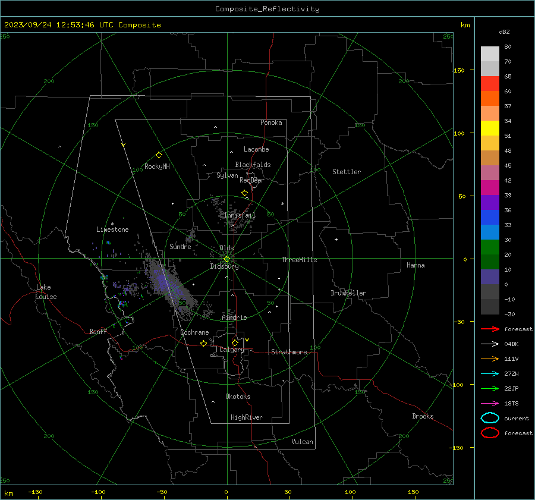The height and width of the screenshot is (500, 535).
Task: Click the Hanna label on map
Action: click(x=416, y=265)
